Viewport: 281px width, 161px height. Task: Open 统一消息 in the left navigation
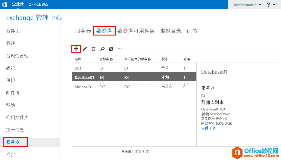coord(15,130)
